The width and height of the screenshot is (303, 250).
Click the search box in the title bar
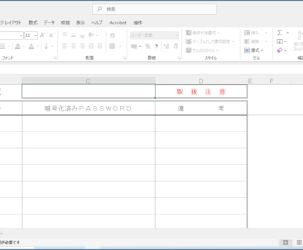click(154, 9)
